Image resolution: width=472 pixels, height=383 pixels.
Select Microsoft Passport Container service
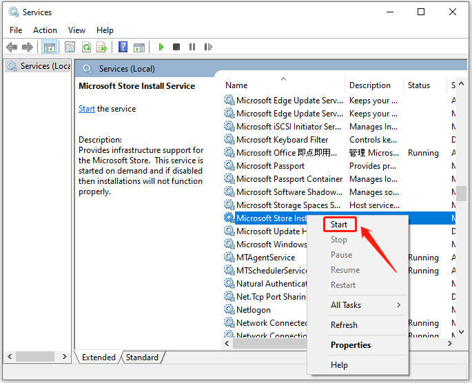[x=339, y=178]
